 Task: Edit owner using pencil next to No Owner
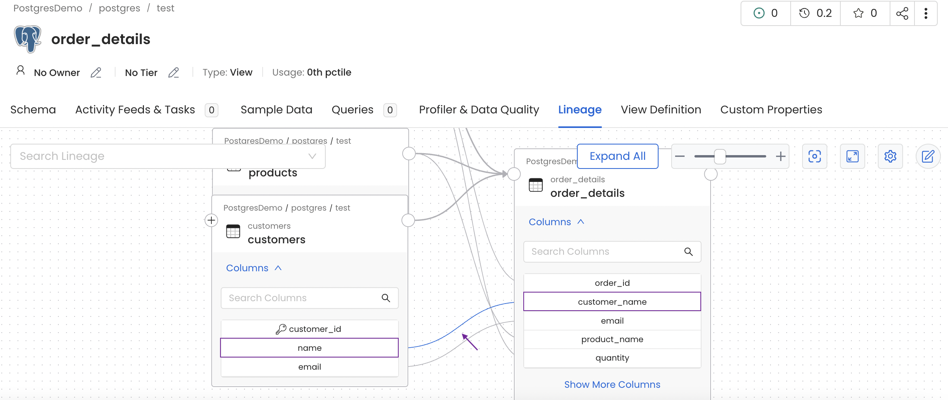(96, 73)
